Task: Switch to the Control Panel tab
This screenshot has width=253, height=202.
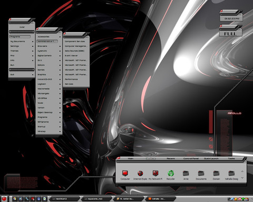Action: [191, 158]
